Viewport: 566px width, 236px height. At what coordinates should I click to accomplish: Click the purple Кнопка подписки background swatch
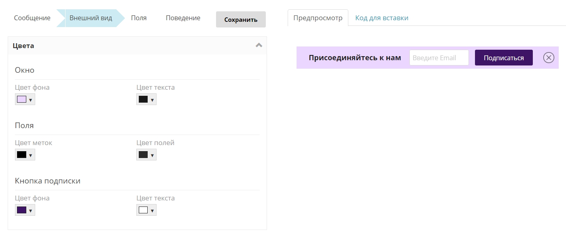[x=21, y=210]
